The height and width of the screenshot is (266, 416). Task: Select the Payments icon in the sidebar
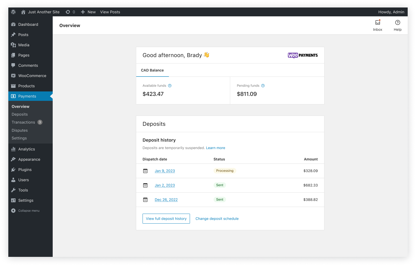pos(14,96)
